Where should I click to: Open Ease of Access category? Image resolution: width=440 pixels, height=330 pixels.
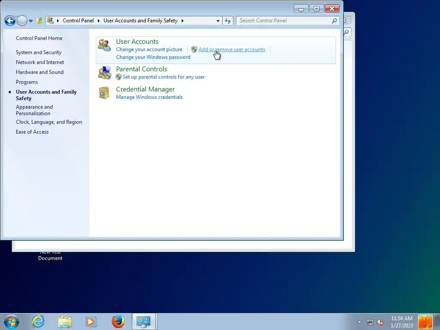pos(32,132)
